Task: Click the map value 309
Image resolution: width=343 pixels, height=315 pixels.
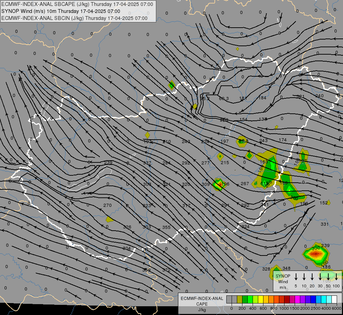Action: point(206,184)
